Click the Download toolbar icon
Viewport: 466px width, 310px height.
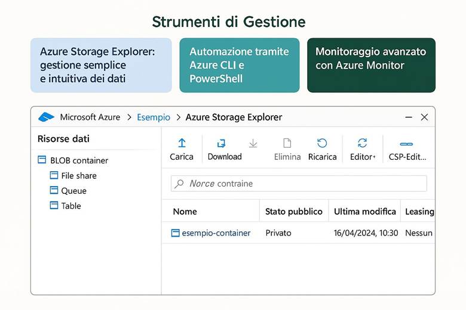222,143
